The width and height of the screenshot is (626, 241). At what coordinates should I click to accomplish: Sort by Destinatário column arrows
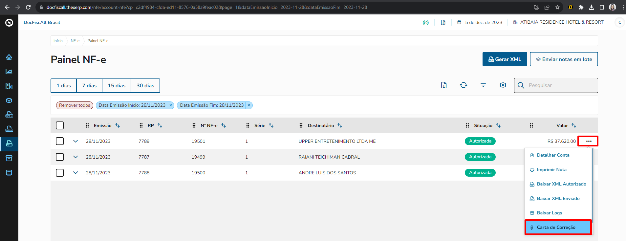(x=340, y=125)
